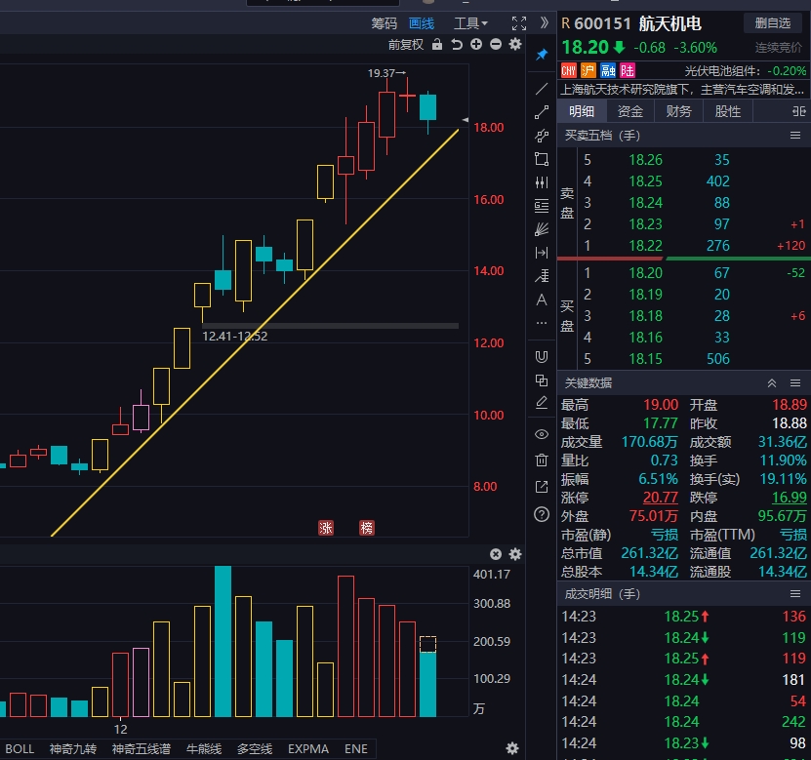Change the 前复权 price adjustment setting
Screen dimensions: 811x760
[406, 45]
